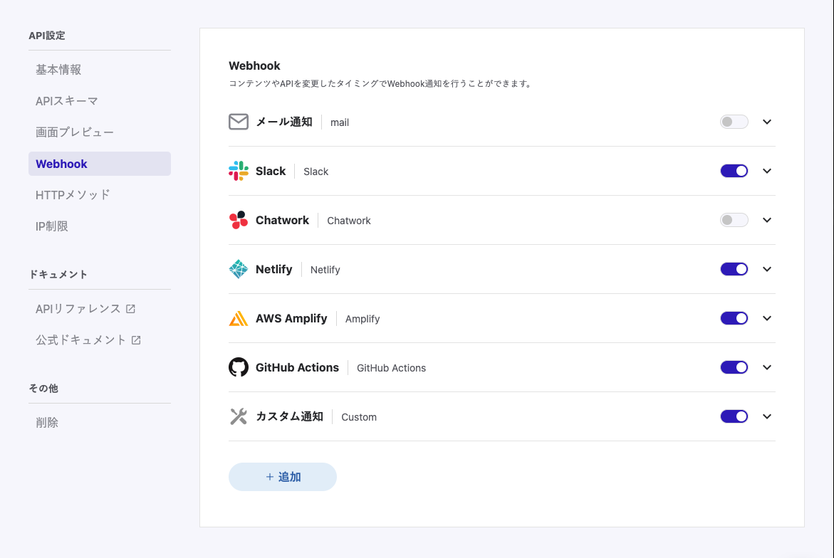Click the Chatwork row title
Viewport: 834px width, 558px height.
[283, 220]
